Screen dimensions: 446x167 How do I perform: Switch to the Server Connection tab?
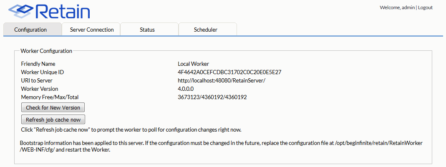point(92,30)
